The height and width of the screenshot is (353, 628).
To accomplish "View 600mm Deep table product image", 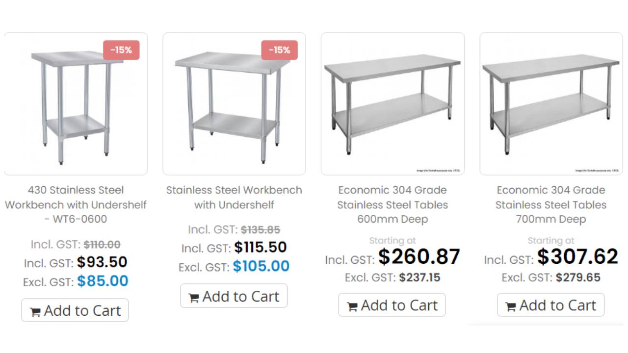I will click(x=392, y=104).
